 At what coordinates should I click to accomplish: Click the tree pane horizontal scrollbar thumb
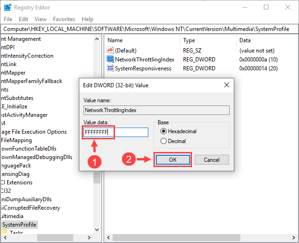(55, 238)
